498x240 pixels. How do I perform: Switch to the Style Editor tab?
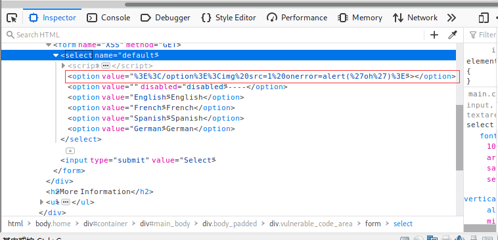pyautogui.click(x=229, y=18)
